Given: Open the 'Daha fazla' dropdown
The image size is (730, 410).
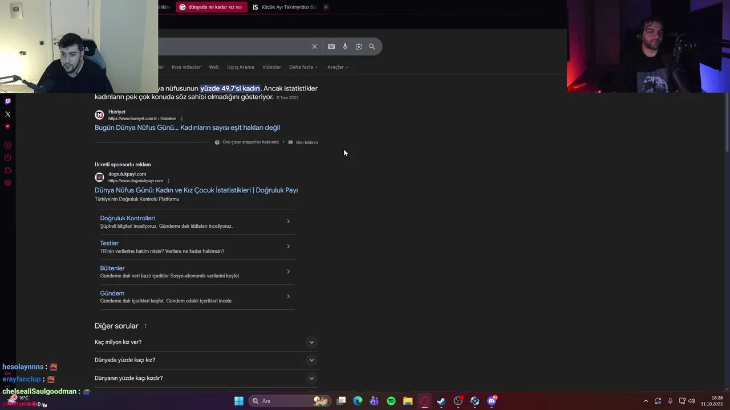Looking at the screenshot, I should pos(303,67).
